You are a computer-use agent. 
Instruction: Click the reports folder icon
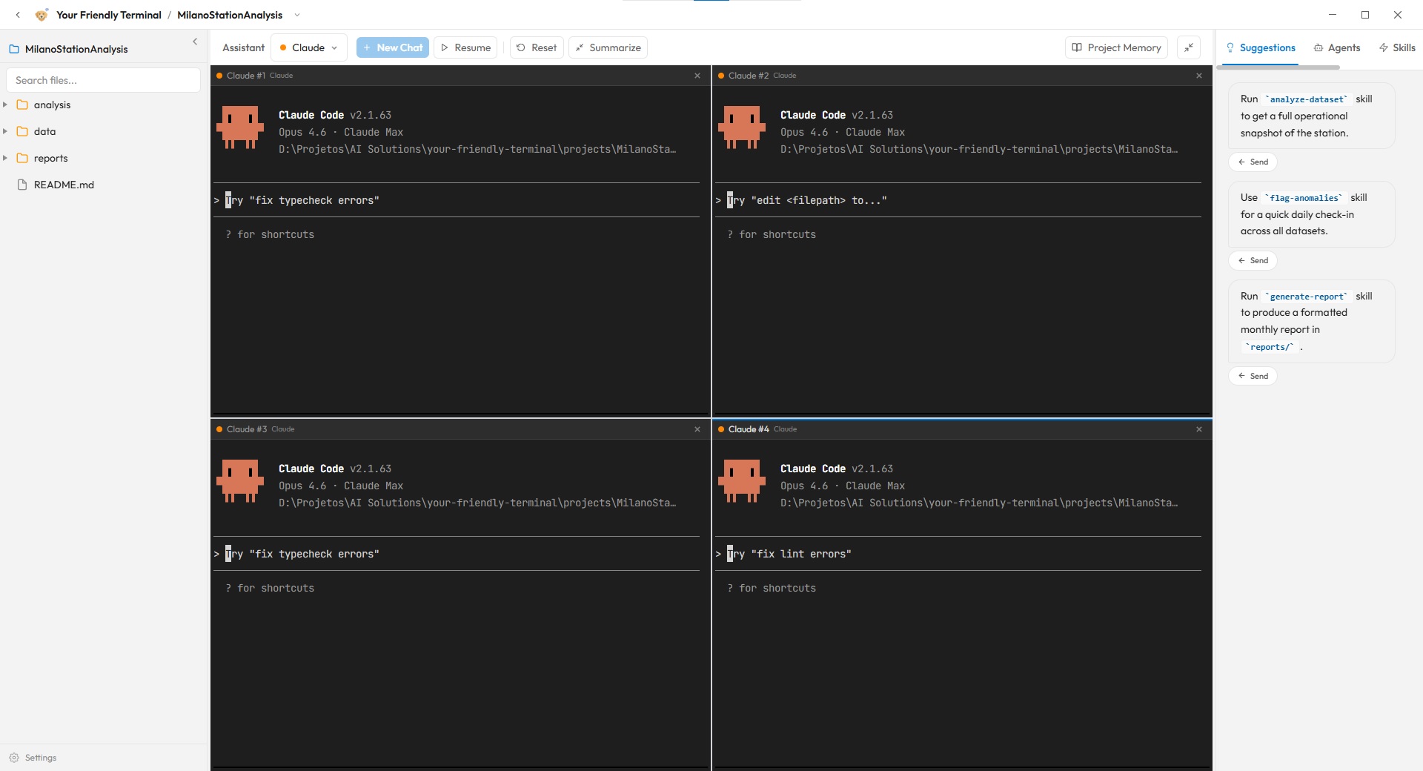(x=21, y=158)
